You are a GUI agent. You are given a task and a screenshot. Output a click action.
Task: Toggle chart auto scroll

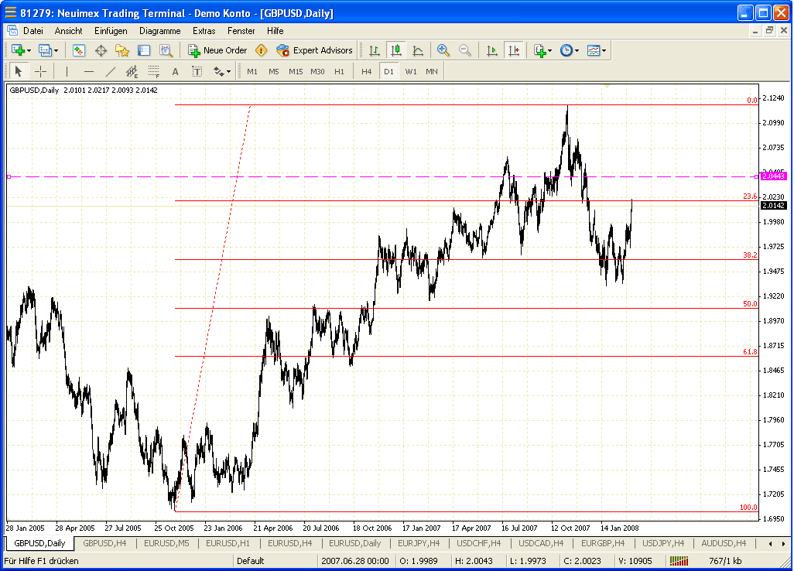[x=491, y=50]
